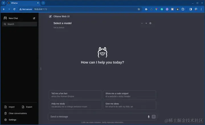Expand model list with the chevron arrow
This screenshot has height=125, width=205.
142,23
